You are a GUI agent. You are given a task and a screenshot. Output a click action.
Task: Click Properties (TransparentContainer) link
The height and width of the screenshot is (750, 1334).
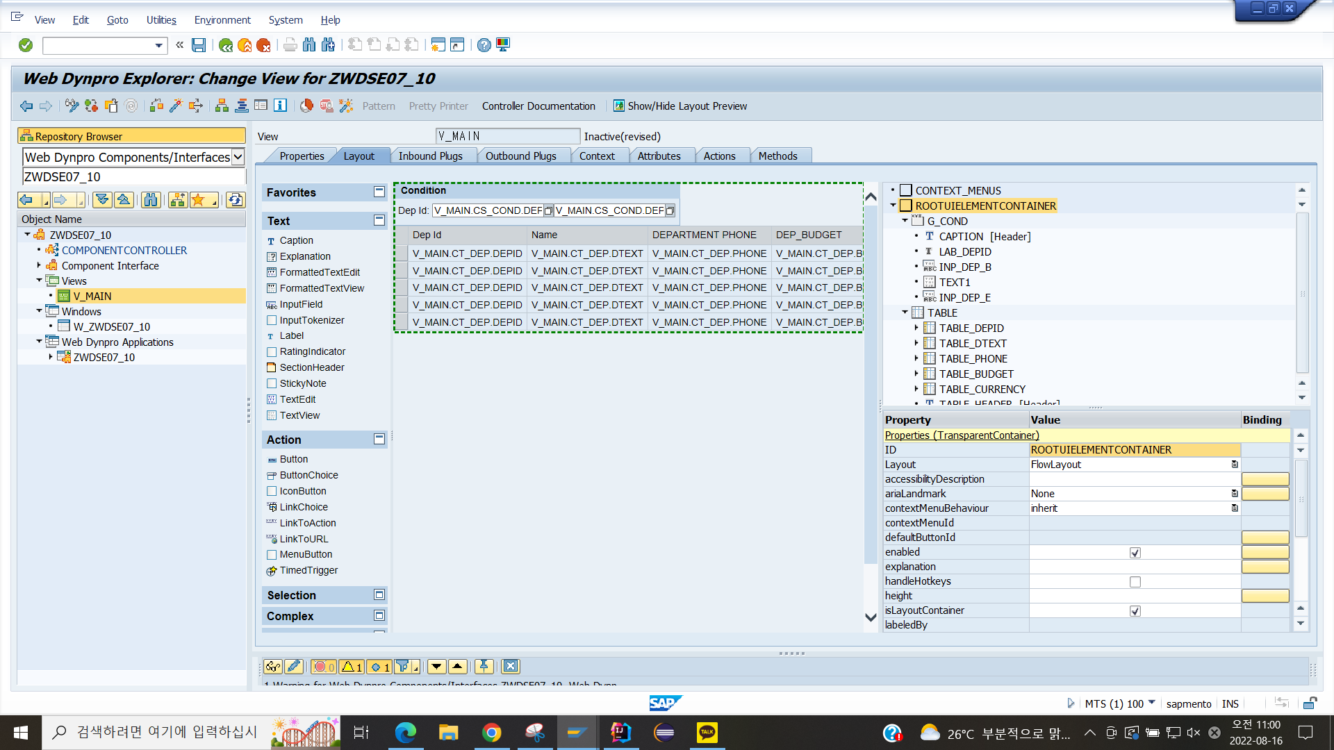pos(962,435)
